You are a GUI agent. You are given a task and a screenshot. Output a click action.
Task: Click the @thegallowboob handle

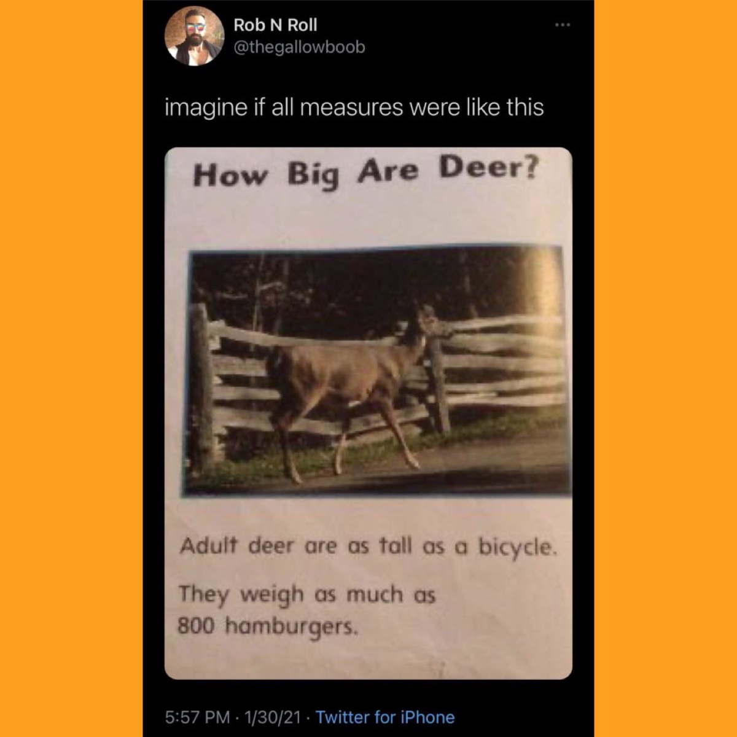tap(299, 47)
